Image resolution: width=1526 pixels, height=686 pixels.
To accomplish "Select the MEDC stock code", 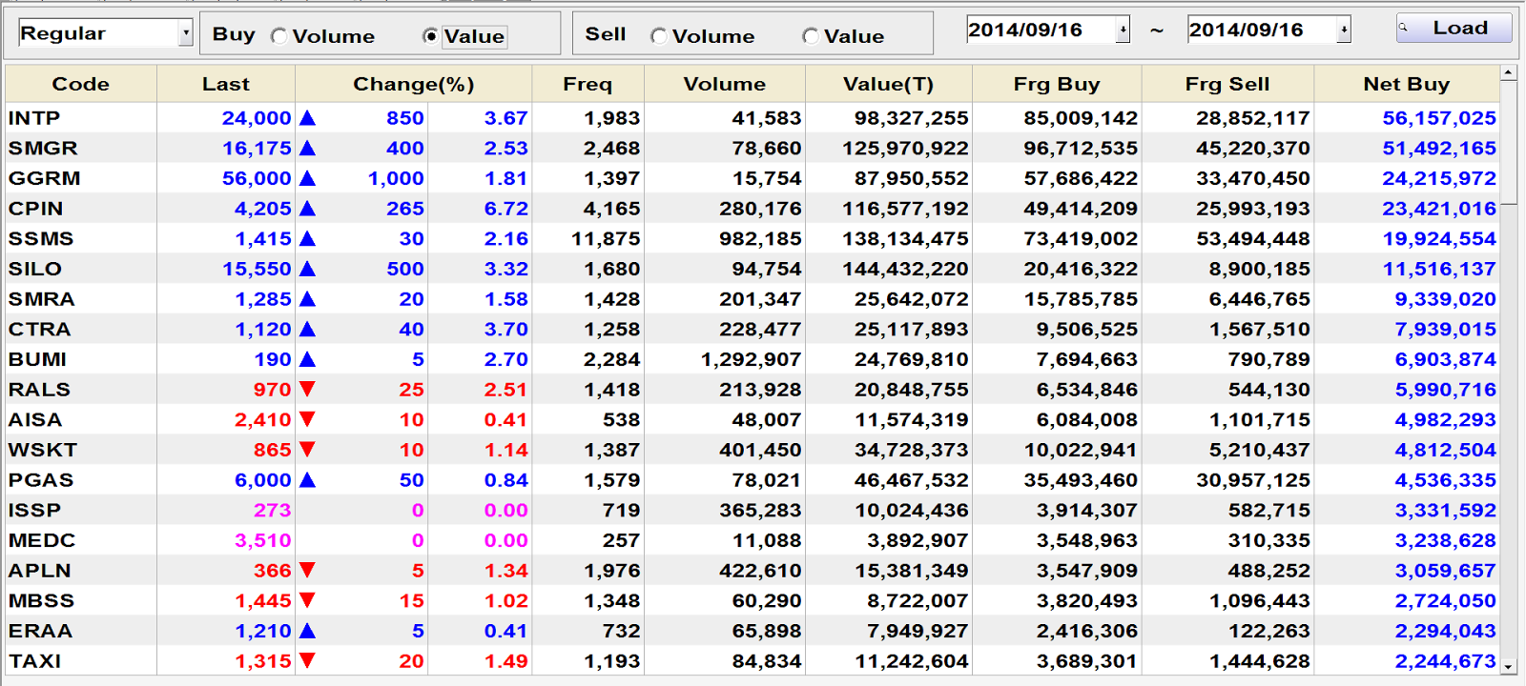I will (42, 540).
